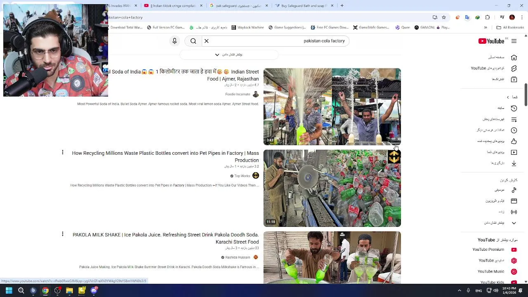This screenshot has width=528, height=297.
Task: Open Top Works channel avatar
Action: 256,176
